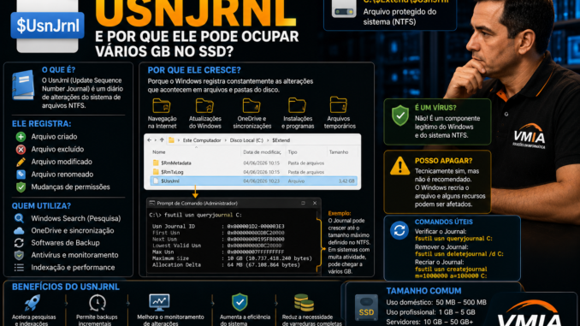Select the red X 'Arquivo excluído' icon
This screenshot has width=580, height=326.
pyautogui.click(x=21, y=149)
